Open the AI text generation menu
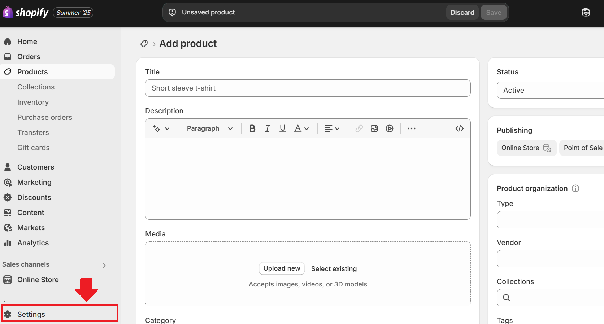604x324 pixels. point(161,128)
